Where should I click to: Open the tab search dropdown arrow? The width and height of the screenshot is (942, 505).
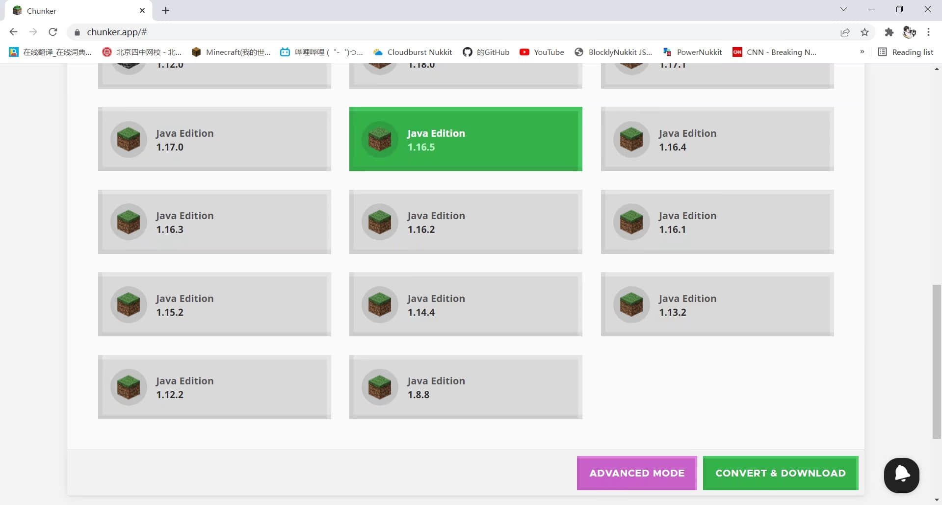[x=843, y=9]
